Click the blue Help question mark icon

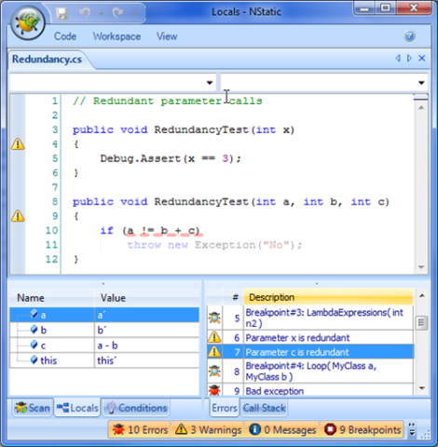(x=409, y=36)
